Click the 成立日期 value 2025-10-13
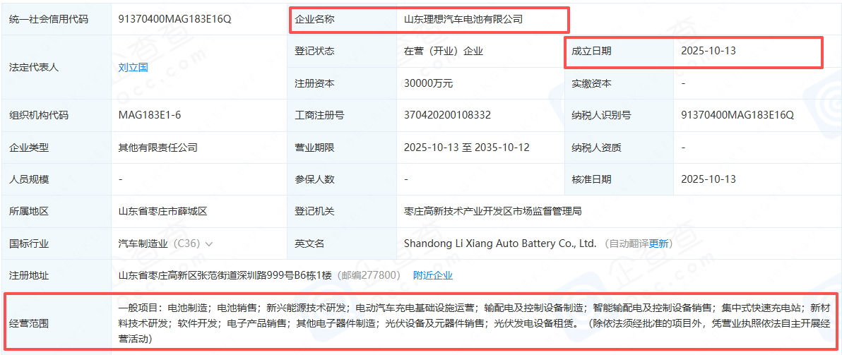Screen dimensions: 842x355 (x=708, y=52)
